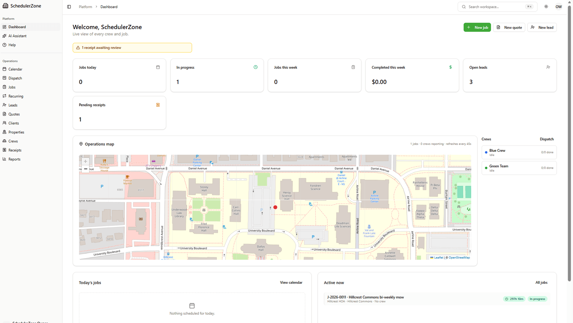The height and width of the screenshot is (323, 573).
Task: Click the search magnifier icon
Action: coord(464,7)
